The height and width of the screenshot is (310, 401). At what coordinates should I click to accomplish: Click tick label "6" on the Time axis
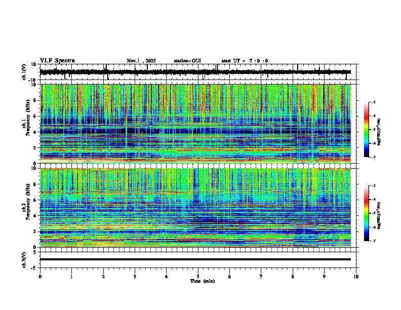229,277
